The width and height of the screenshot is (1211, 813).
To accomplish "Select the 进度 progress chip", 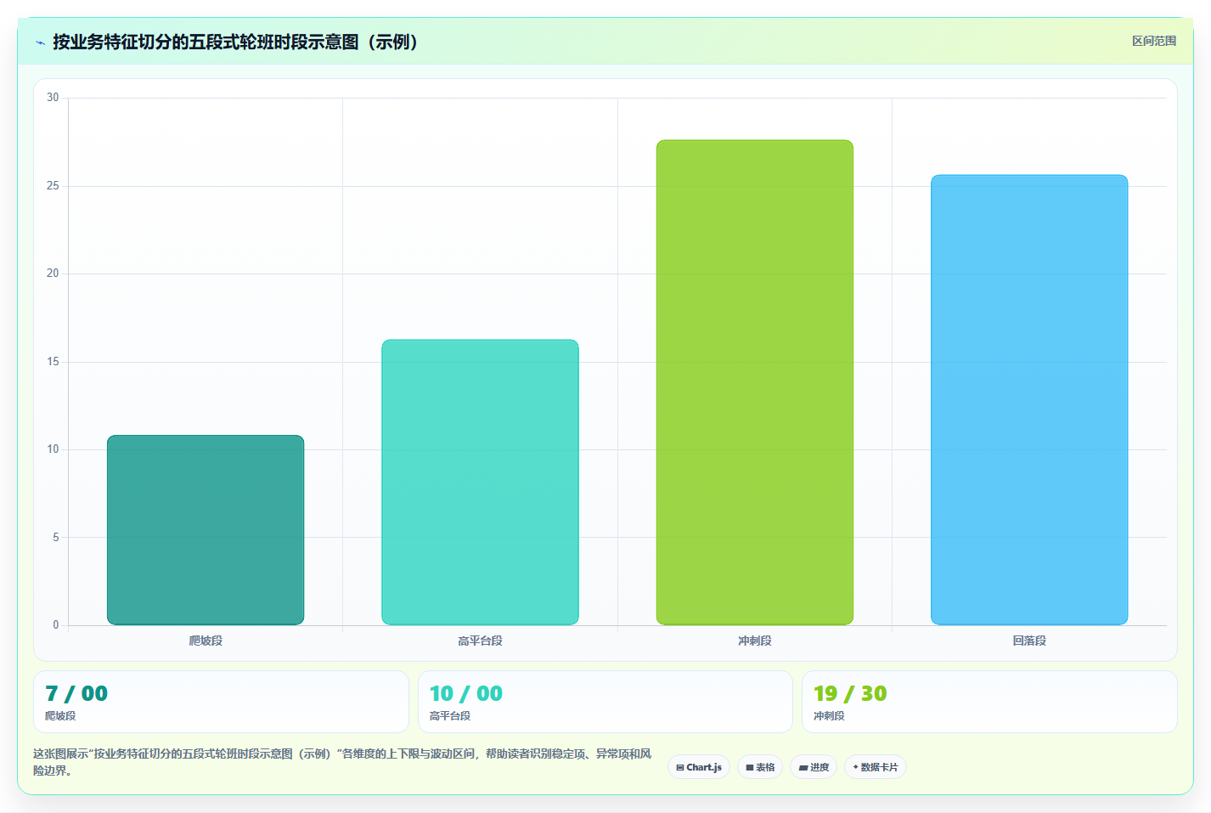I will (x=814, y=767).
